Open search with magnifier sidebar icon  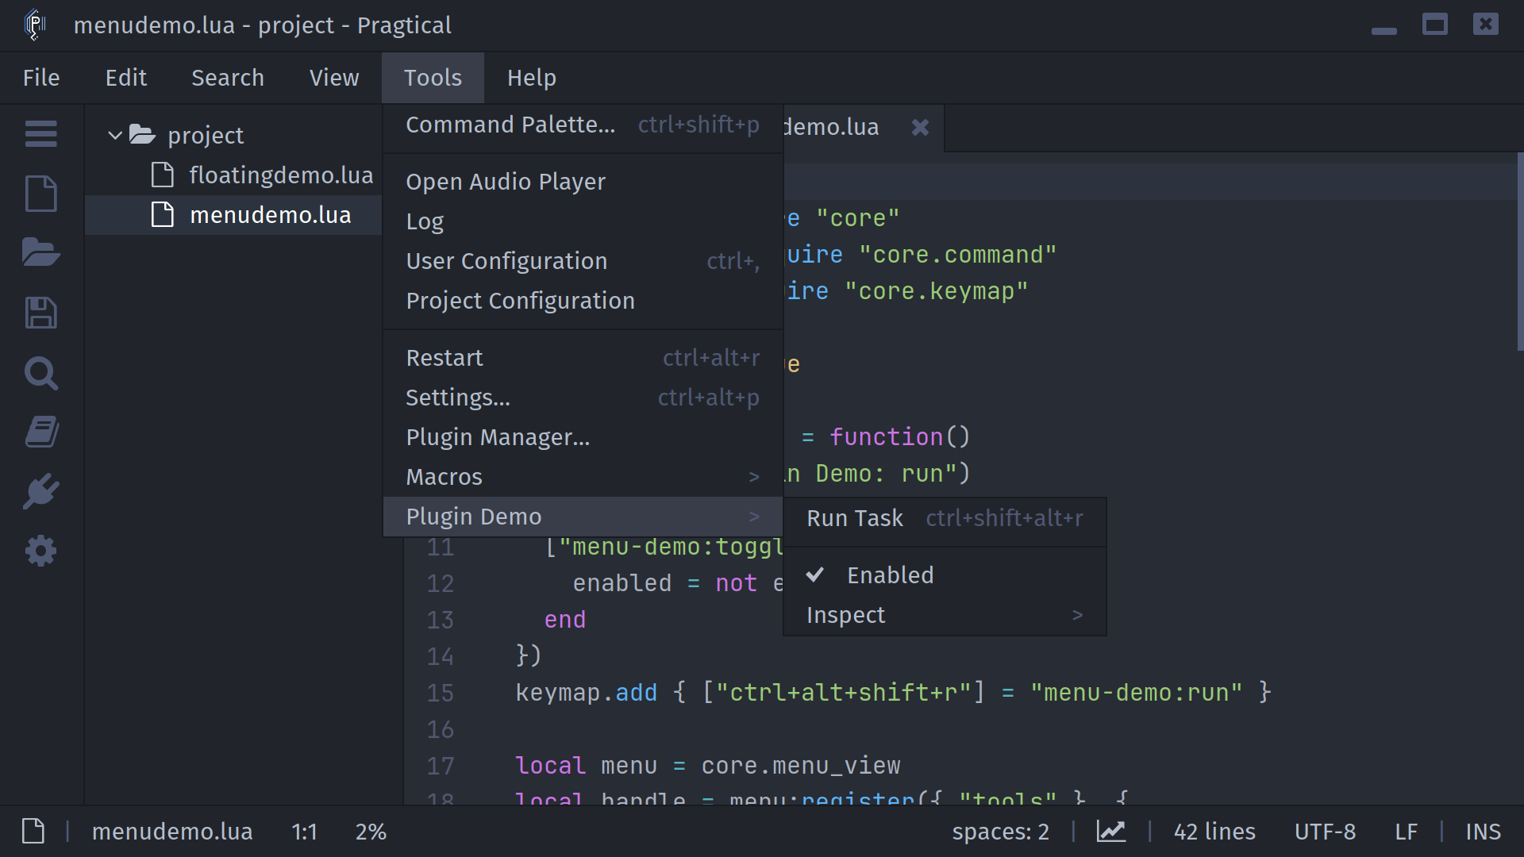(40, 372)
